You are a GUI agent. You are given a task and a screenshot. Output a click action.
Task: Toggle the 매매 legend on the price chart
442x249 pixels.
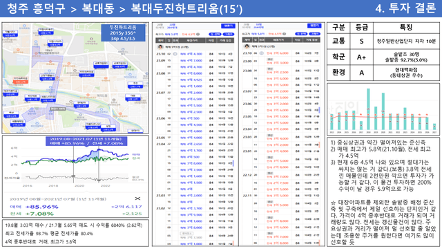pyautogui.click(x=136, y=154)
